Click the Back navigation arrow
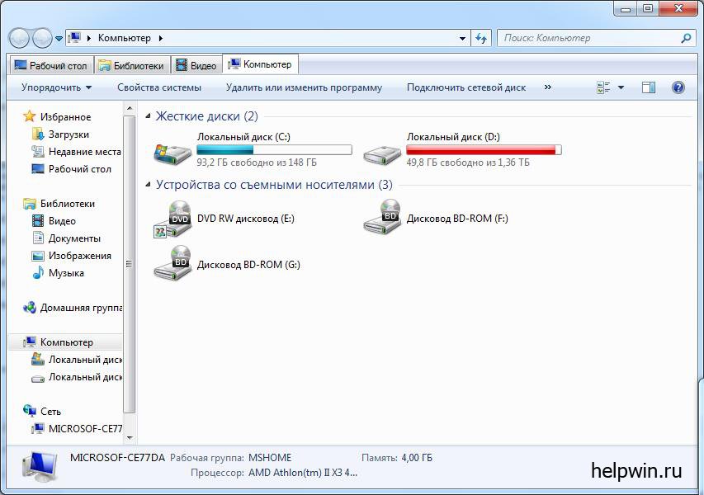 point(19,38)
